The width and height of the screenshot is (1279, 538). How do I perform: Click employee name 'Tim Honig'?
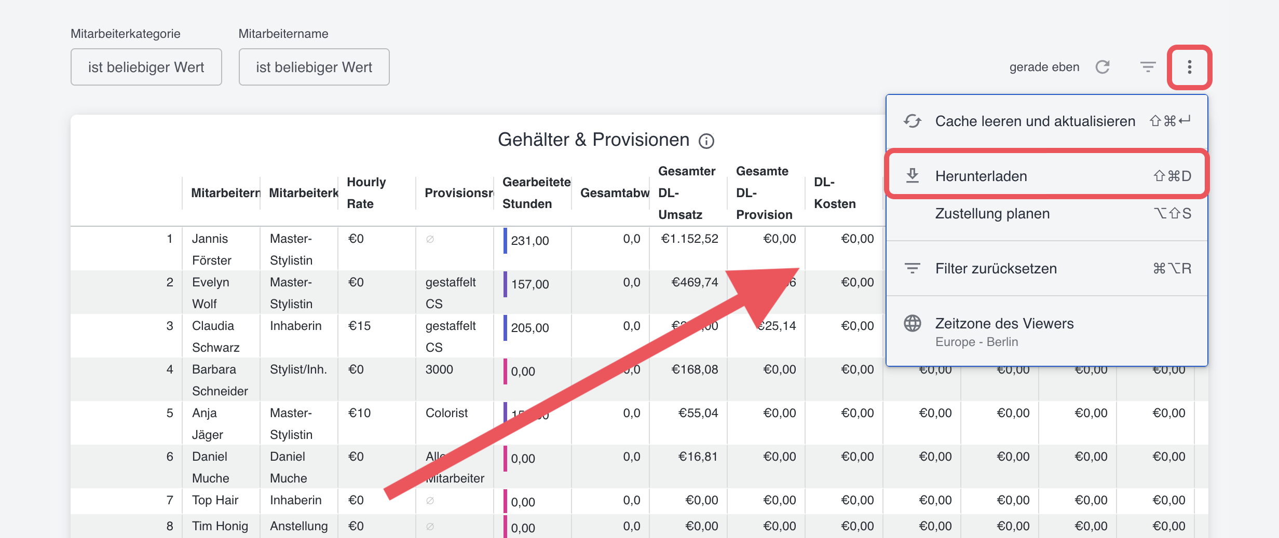click(220, 526)
